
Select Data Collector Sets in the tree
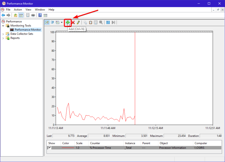(22, 34)
